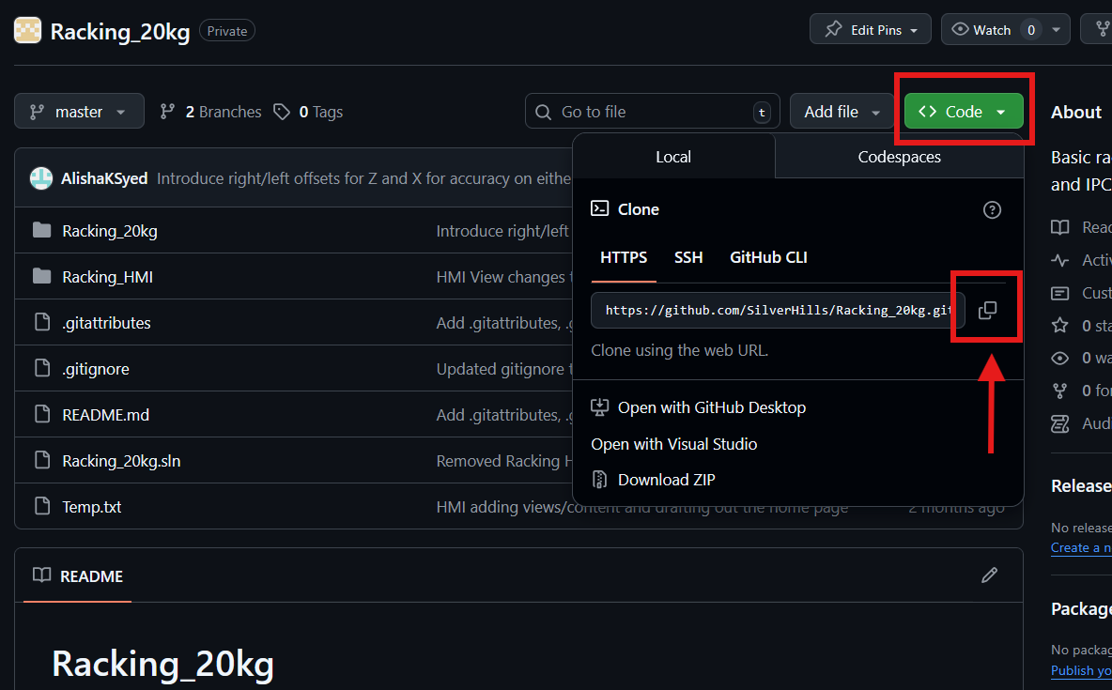
Task: Toggle Watch on this repository
Action: click(x=981, y=30)
